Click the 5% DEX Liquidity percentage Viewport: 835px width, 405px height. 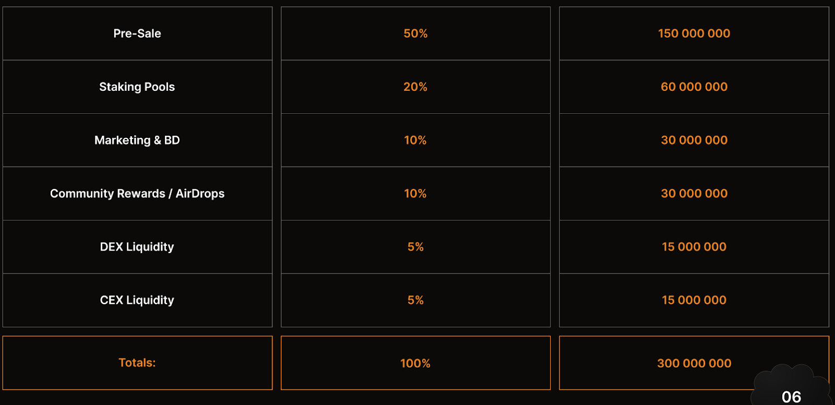[x=415, y=247]
